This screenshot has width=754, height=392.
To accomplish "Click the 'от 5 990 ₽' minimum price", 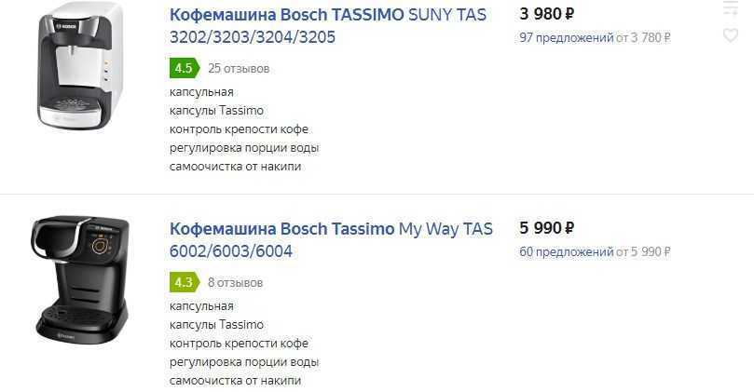I will [x=643, y=252].
